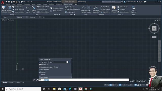
Task: Select the Arc Aligned text tool
Action: point(28,9)
